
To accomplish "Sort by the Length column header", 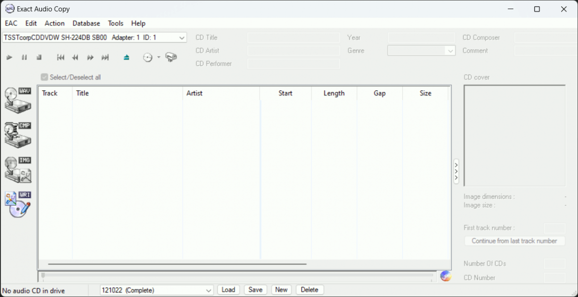I will click(x=334, y=93).
